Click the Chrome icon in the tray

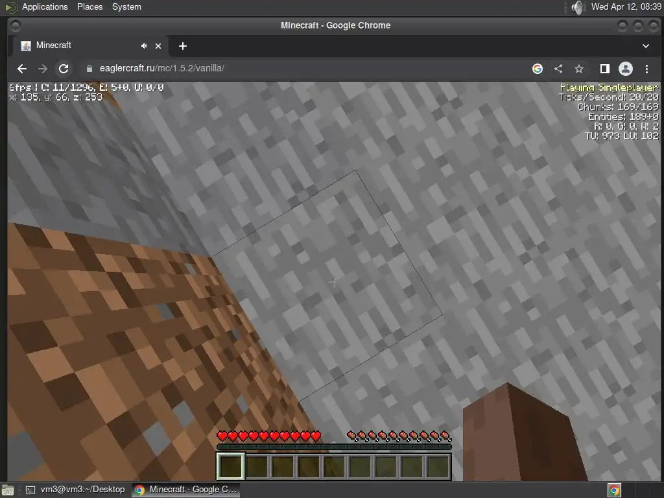[x=614, y=490]
